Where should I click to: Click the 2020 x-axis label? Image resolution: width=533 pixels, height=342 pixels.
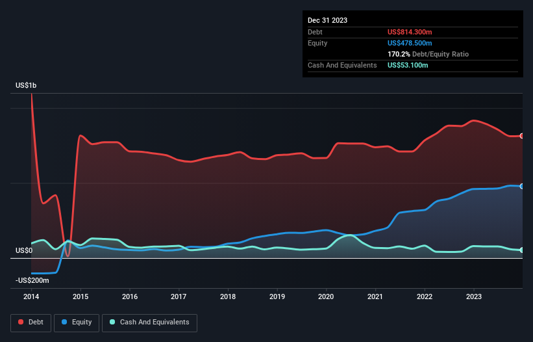click(x=326, y=296)
